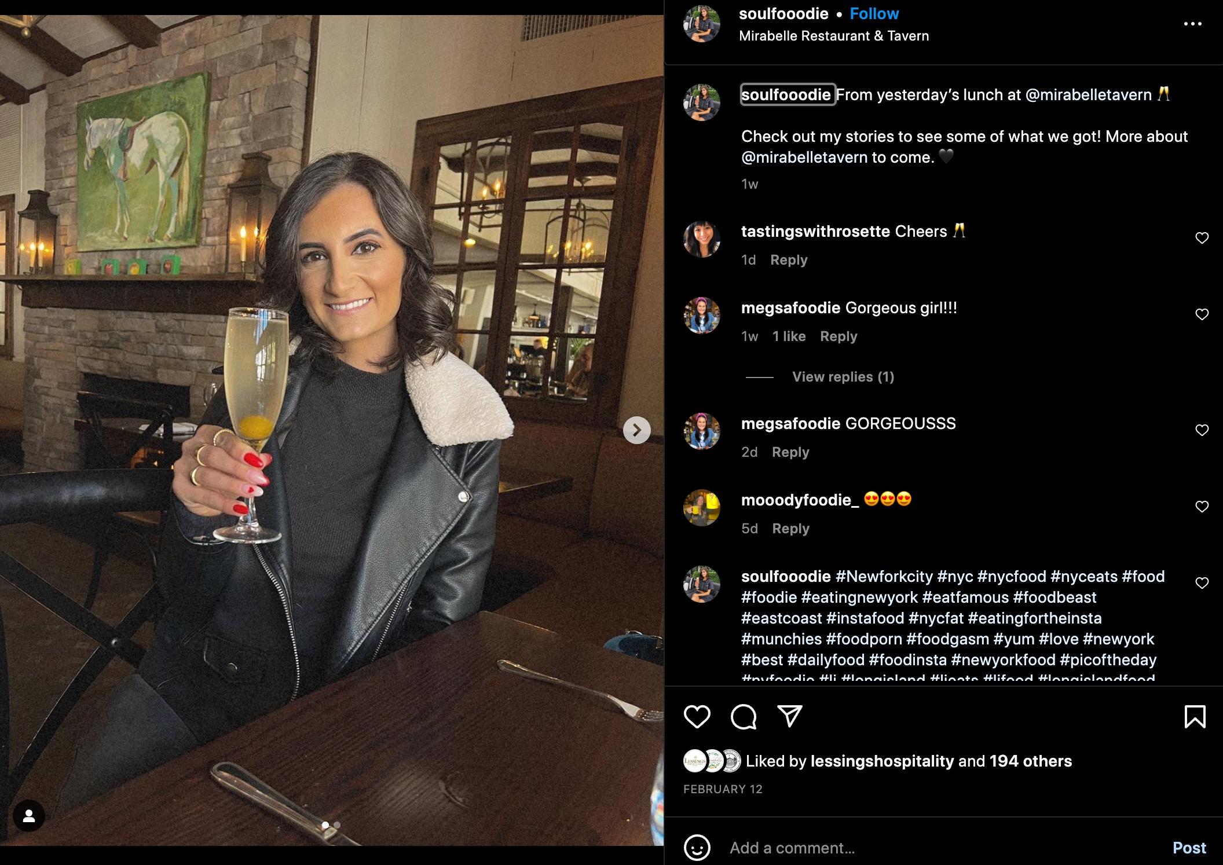Expand View replies (1) under megsafoodie
1223x865 pixels.
coord(843,377)
